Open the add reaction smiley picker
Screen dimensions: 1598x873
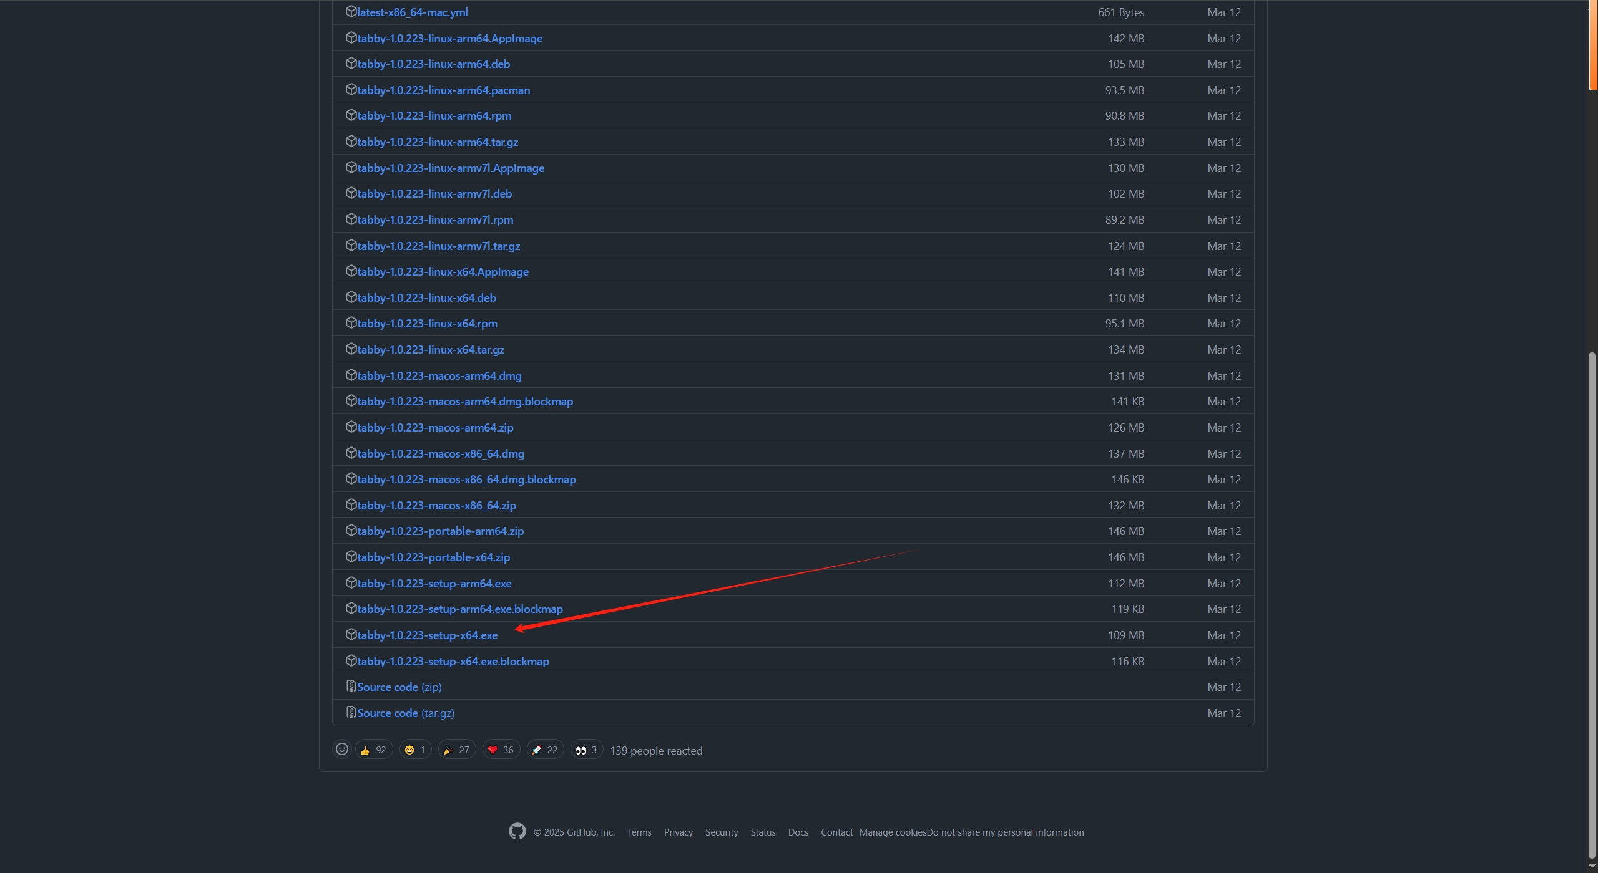342,750
